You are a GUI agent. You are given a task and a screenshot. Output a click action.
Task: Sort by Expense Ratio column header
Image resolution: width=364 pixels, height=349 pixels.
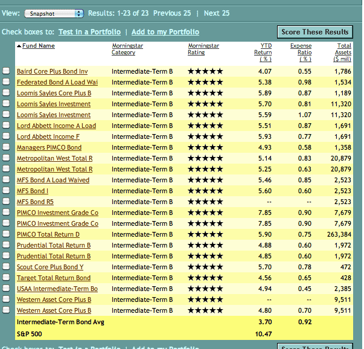(x=301, y=53)
